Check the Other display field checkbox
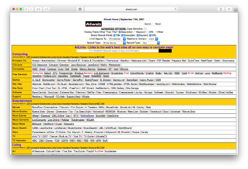 [156, 32]
